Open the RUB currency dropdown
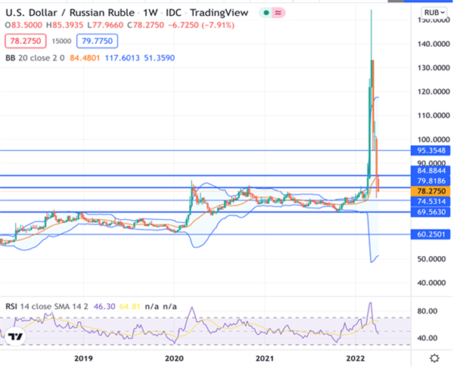This screenshot has height=368, width=454. pyautogui.click(x=434, y=13)
